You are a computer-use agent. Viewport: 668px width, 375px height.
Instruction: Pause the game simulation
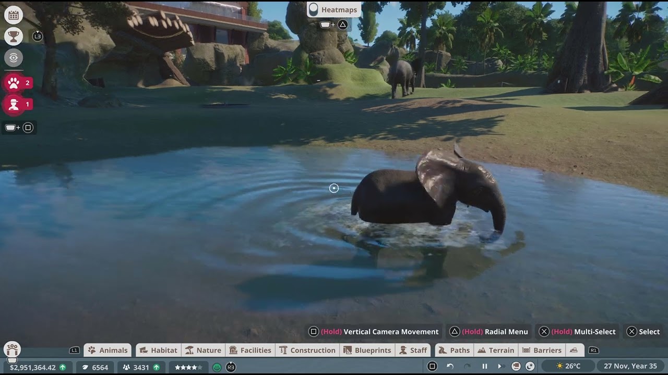(484, 366)
